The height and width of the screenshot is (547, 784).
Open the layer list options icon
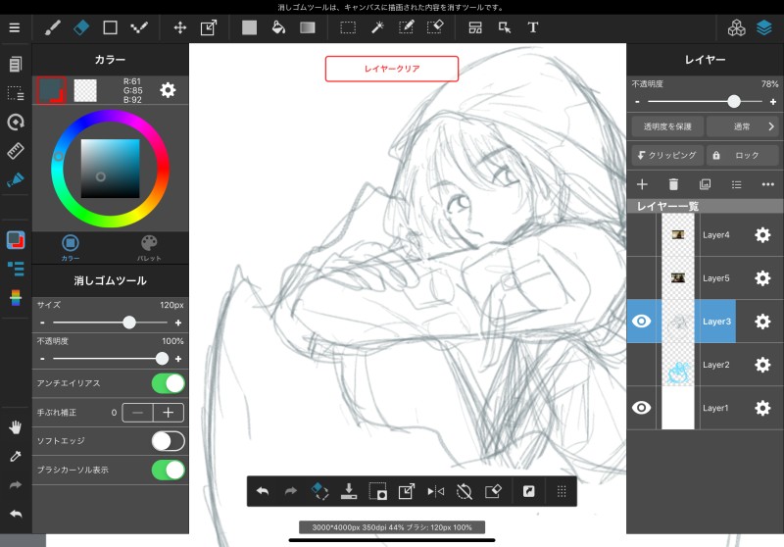[x=737, y=184]
